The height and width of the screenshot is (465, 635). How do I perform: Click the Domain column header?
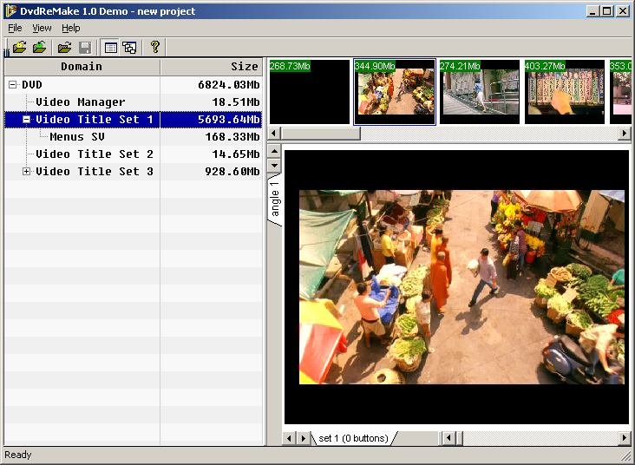[82, 67]
